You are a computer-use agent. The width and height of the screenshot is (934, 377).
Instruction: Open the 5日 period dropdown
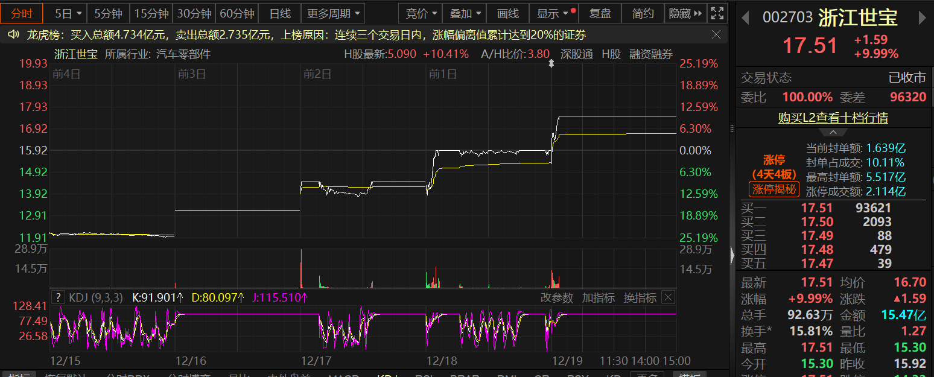click(x=66, y=13)
